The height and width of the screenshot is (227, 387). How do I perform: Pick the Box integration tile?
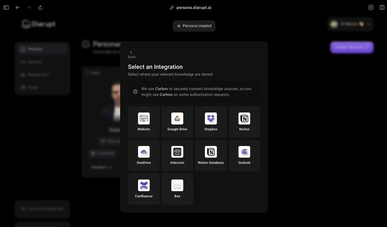pyautogui.click(x=177, y=189)
